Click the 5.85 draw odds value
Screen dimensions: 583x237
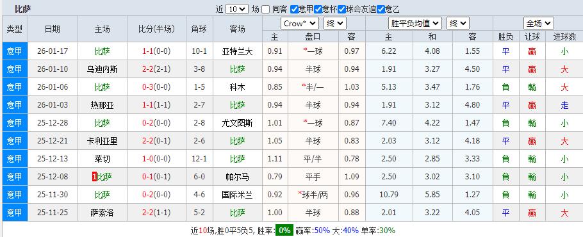pos(432,195)
